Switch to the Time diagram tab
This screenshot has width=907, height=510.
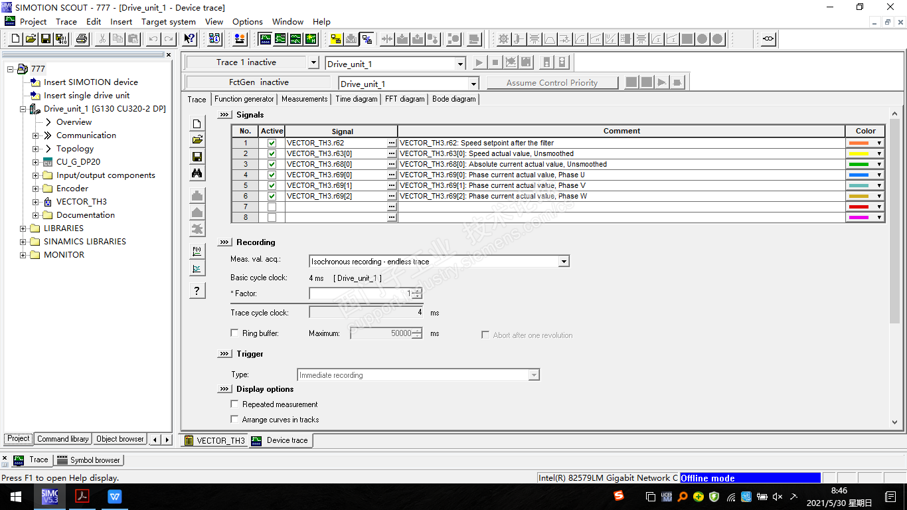(x=357, y=99)
